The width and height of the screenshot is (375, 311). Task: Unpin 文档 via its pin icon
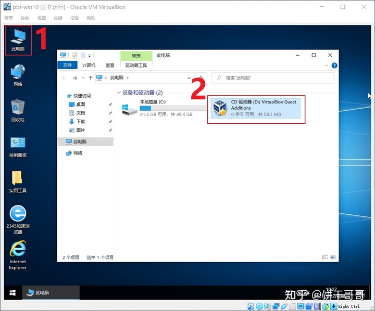click(110, 113)
